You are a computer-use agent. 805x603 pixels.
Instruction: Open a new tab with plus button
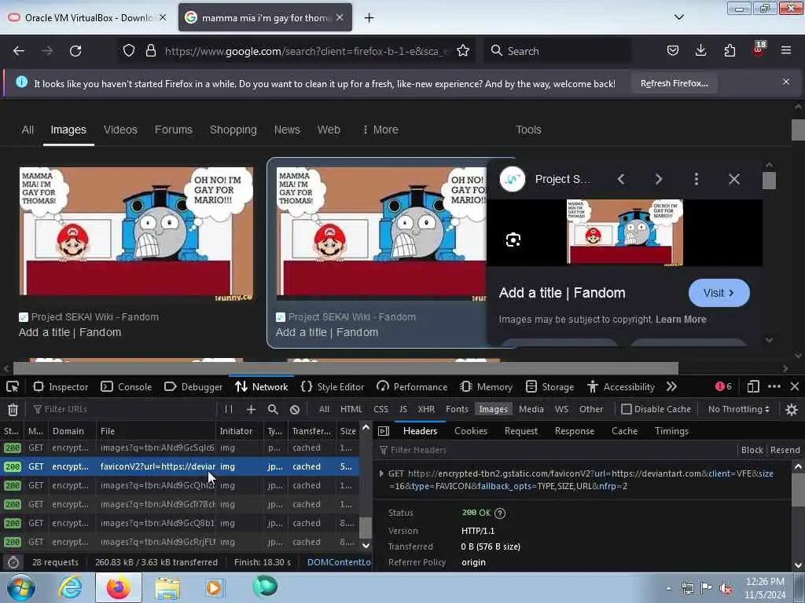click(369, 18)
